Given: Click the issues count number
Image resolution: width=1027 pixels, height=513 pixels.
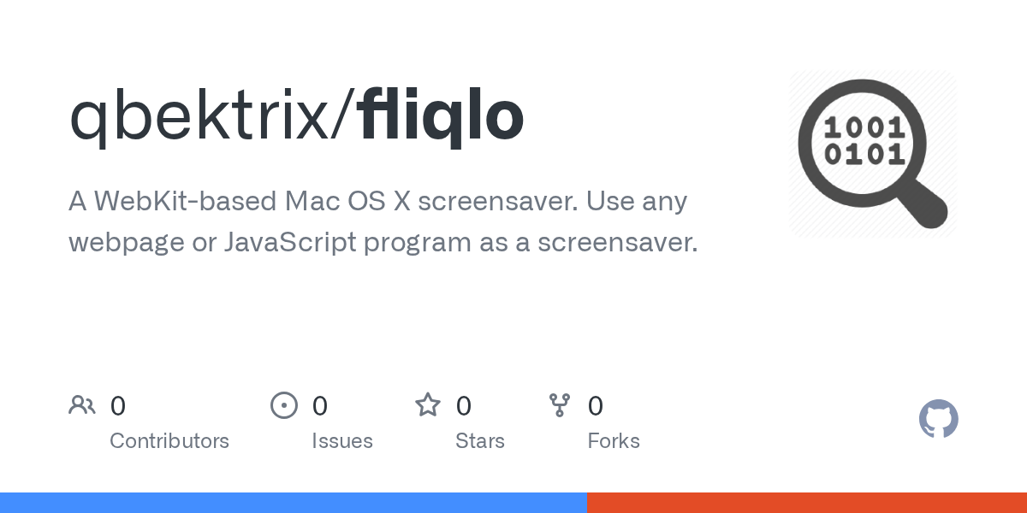Looking at the screenshot, I should (319, 405).
